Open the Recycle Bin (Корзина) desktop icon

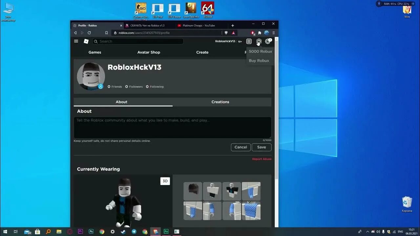(x=407, y=204)
